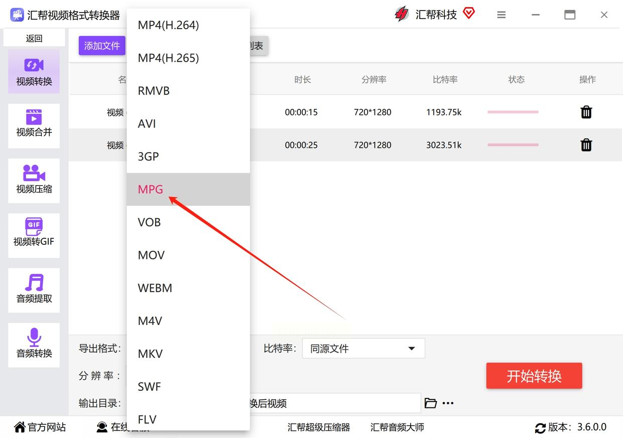This screenshot has width=623, height=438.
Task: Choose AVI from the format list
Action: (x=188, y=124)
